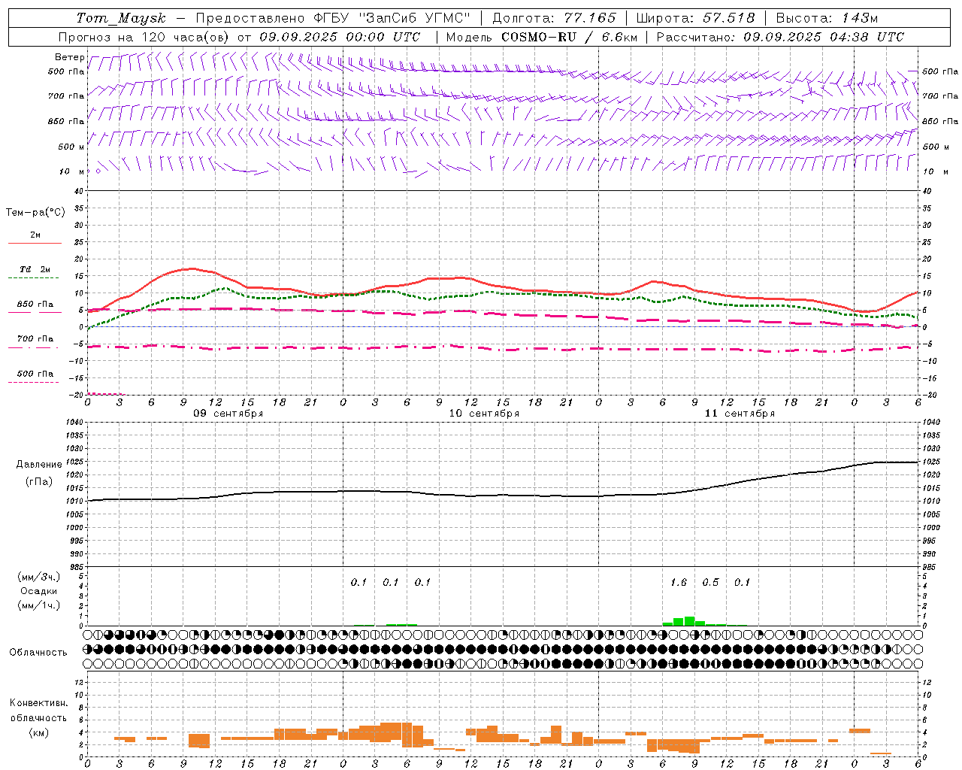The width and height of the screenshot is (962, 770).
Task: Click the (гПа) unit label under Давление
Action: pos(39,481)
